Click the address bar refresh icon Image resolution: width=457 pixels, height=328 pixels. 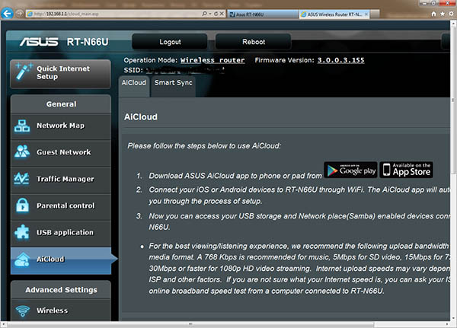coord(216,14)
